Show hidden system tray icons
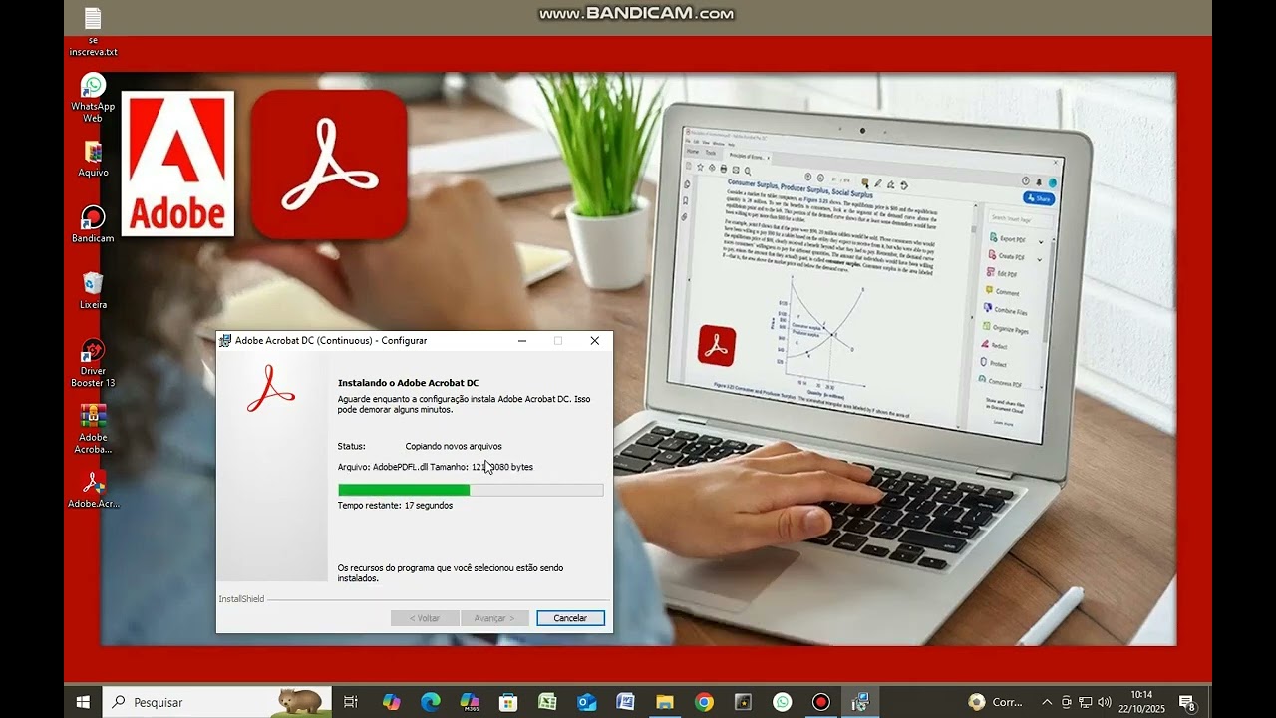1276x718 pixels. point(1047,702)
